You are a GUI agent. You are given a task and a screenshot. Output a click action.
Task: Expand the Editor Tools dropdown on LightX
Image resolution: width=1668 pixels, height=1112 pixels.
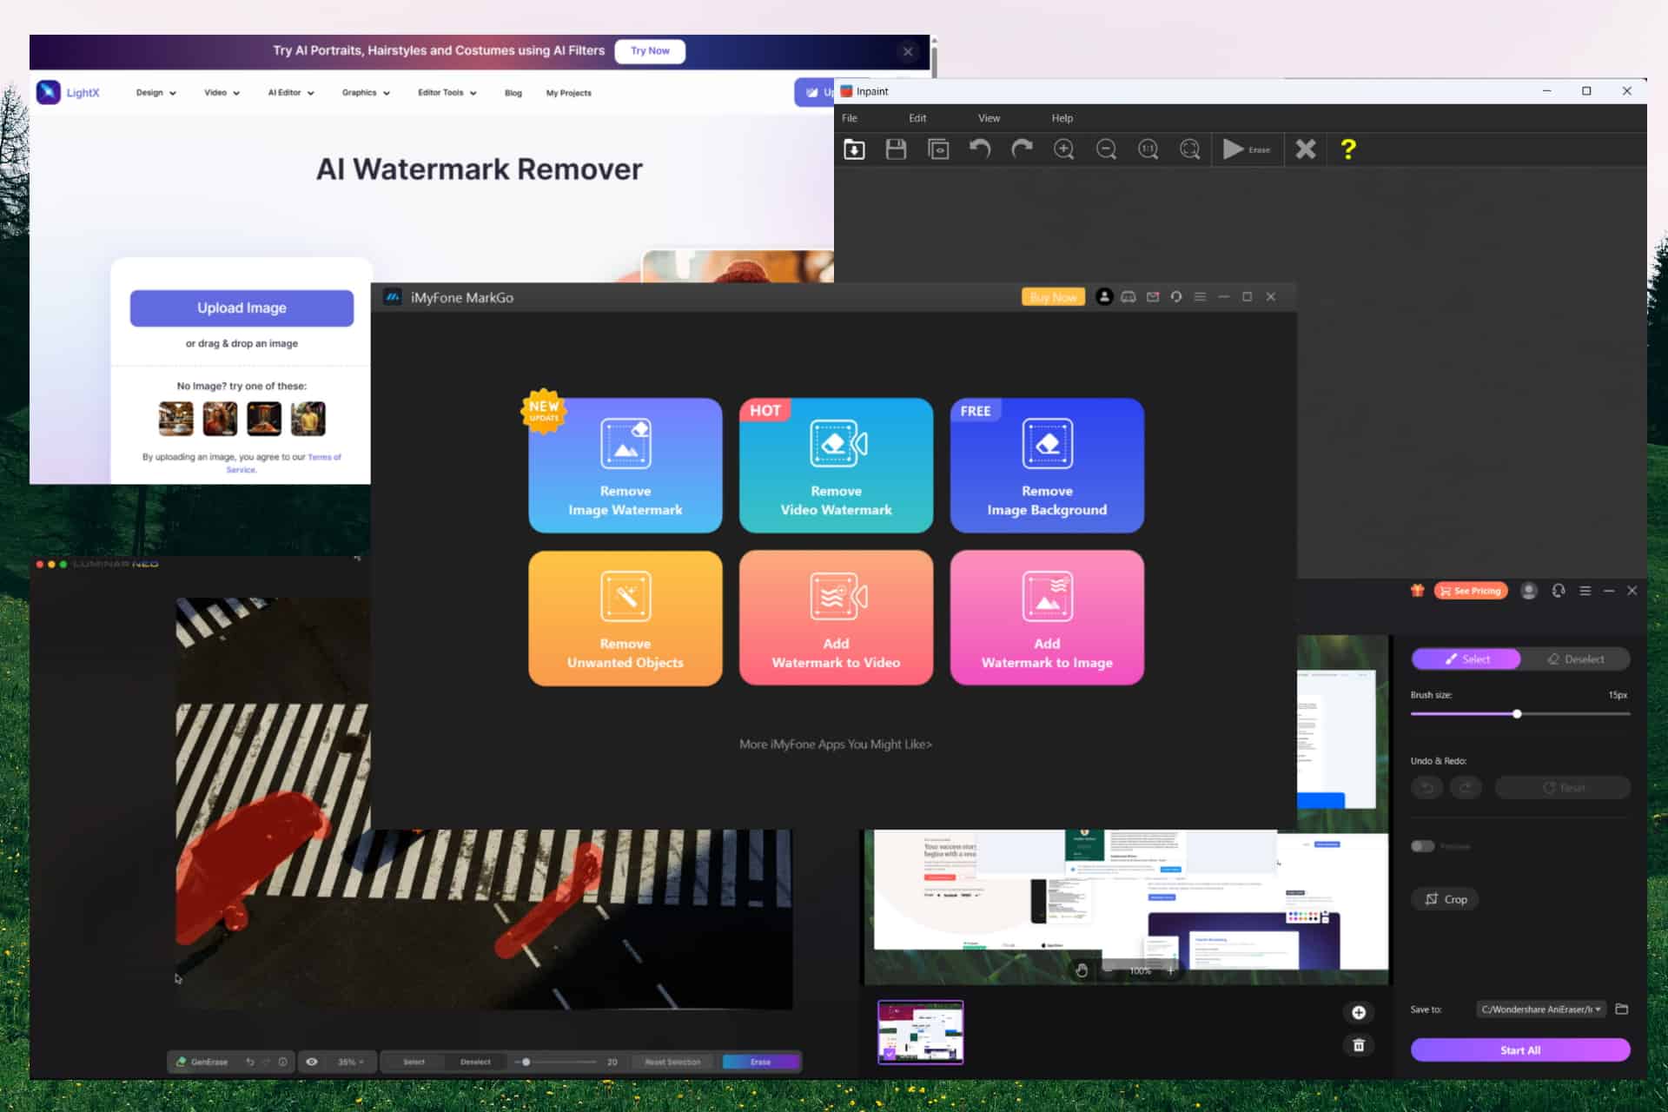pos(447,93)
